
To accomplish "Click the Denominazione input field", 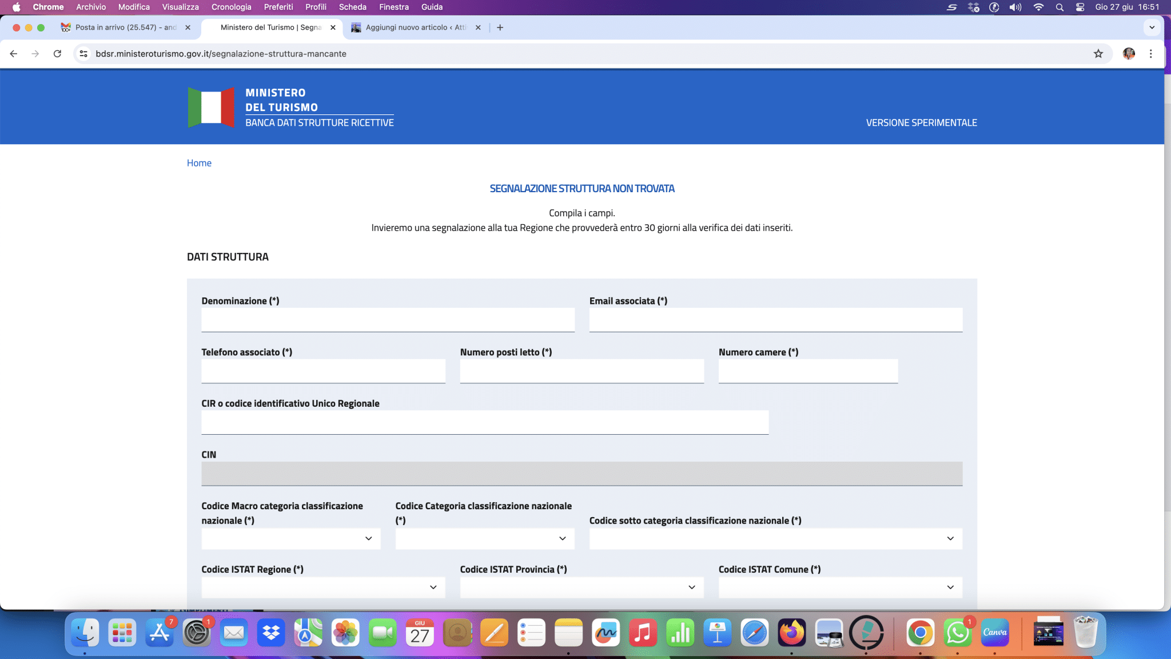I will point(388,320).
